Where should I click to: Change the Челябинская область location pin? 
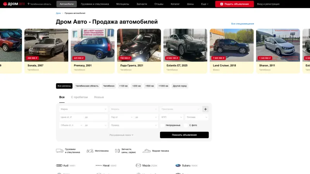(x=40, y=4)
